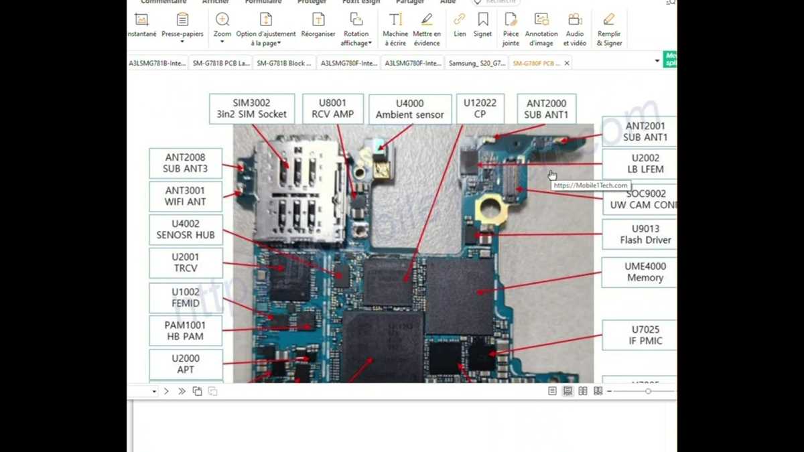Click the grayed next view icon in the status bar
The image size is (804, 452).
click(x=212, y=391)
